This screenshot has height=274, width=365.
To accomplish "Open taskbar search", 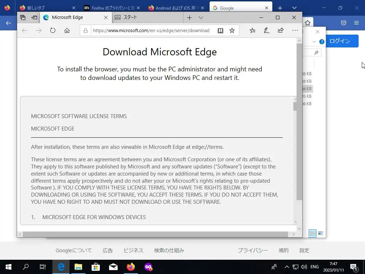I will click(x=26, y=267).
